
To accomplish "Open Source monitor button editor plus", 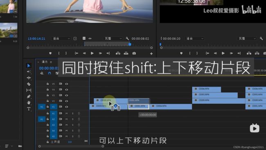I will click(x=151, y=54).
